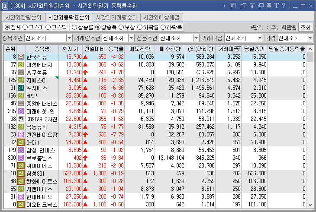
Task: Click the badge icon next to S-Oil
Action: pos(21,142)
